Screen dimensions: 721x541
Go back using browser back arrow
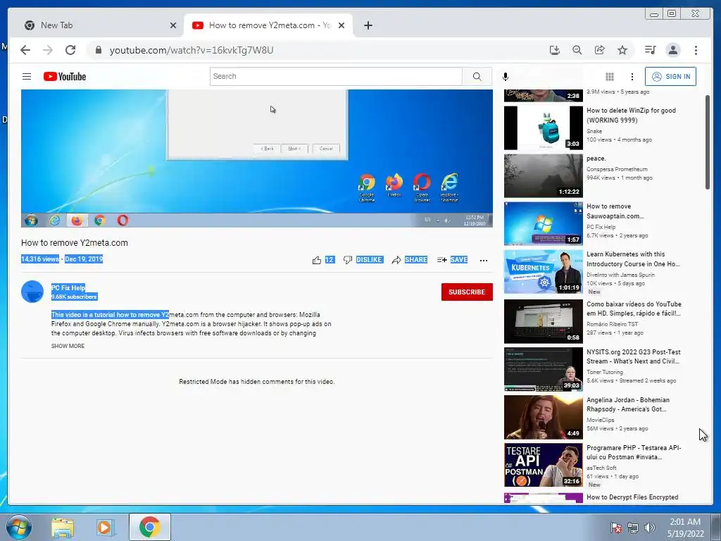point(25,50)
